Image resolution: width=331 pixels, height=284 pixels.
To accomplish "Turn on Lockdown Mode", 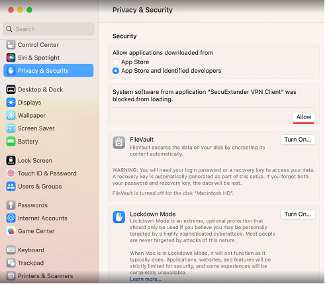I will (298, 214).
